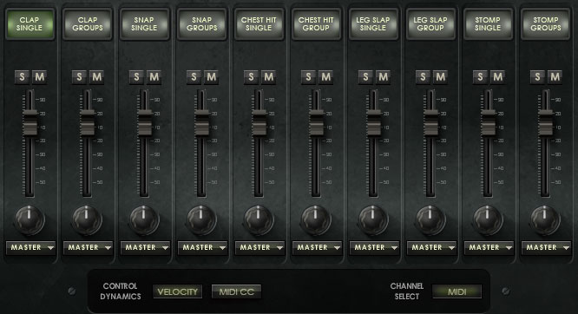Viewport: 578px width, 314px height.
Task: Click the Leg Slap Single pan knob
Action: pyautogui.click(x=373, y=220)
